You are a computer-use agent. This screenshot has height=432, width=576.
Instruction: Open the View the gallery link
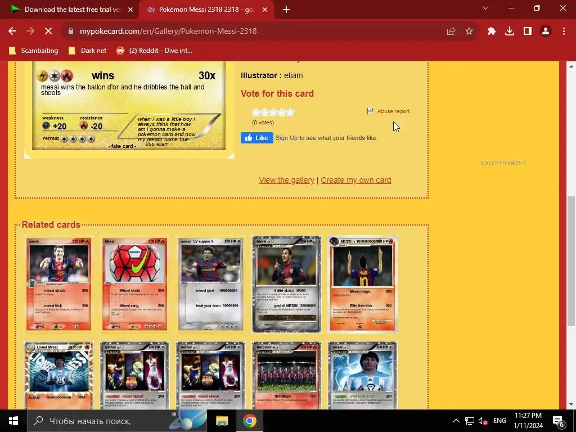pyautogui.click(x=286, y=181)
